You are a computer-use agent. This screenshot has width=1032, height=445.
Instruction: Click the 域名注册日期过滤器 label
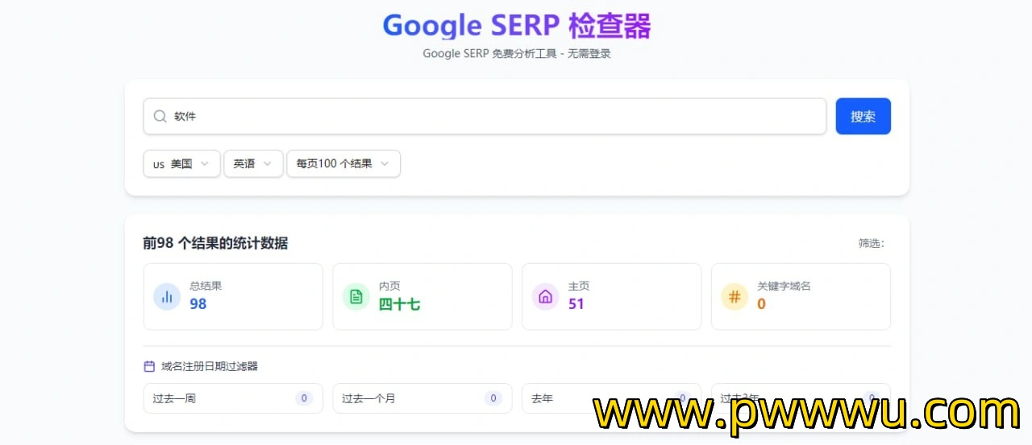[x=210, y=366]
